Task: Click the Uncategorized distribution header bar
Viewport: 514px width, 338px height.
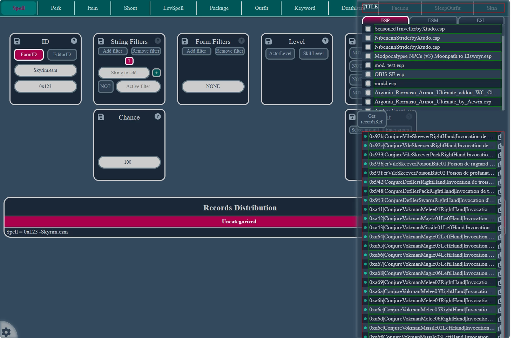Action: (239, 222)
